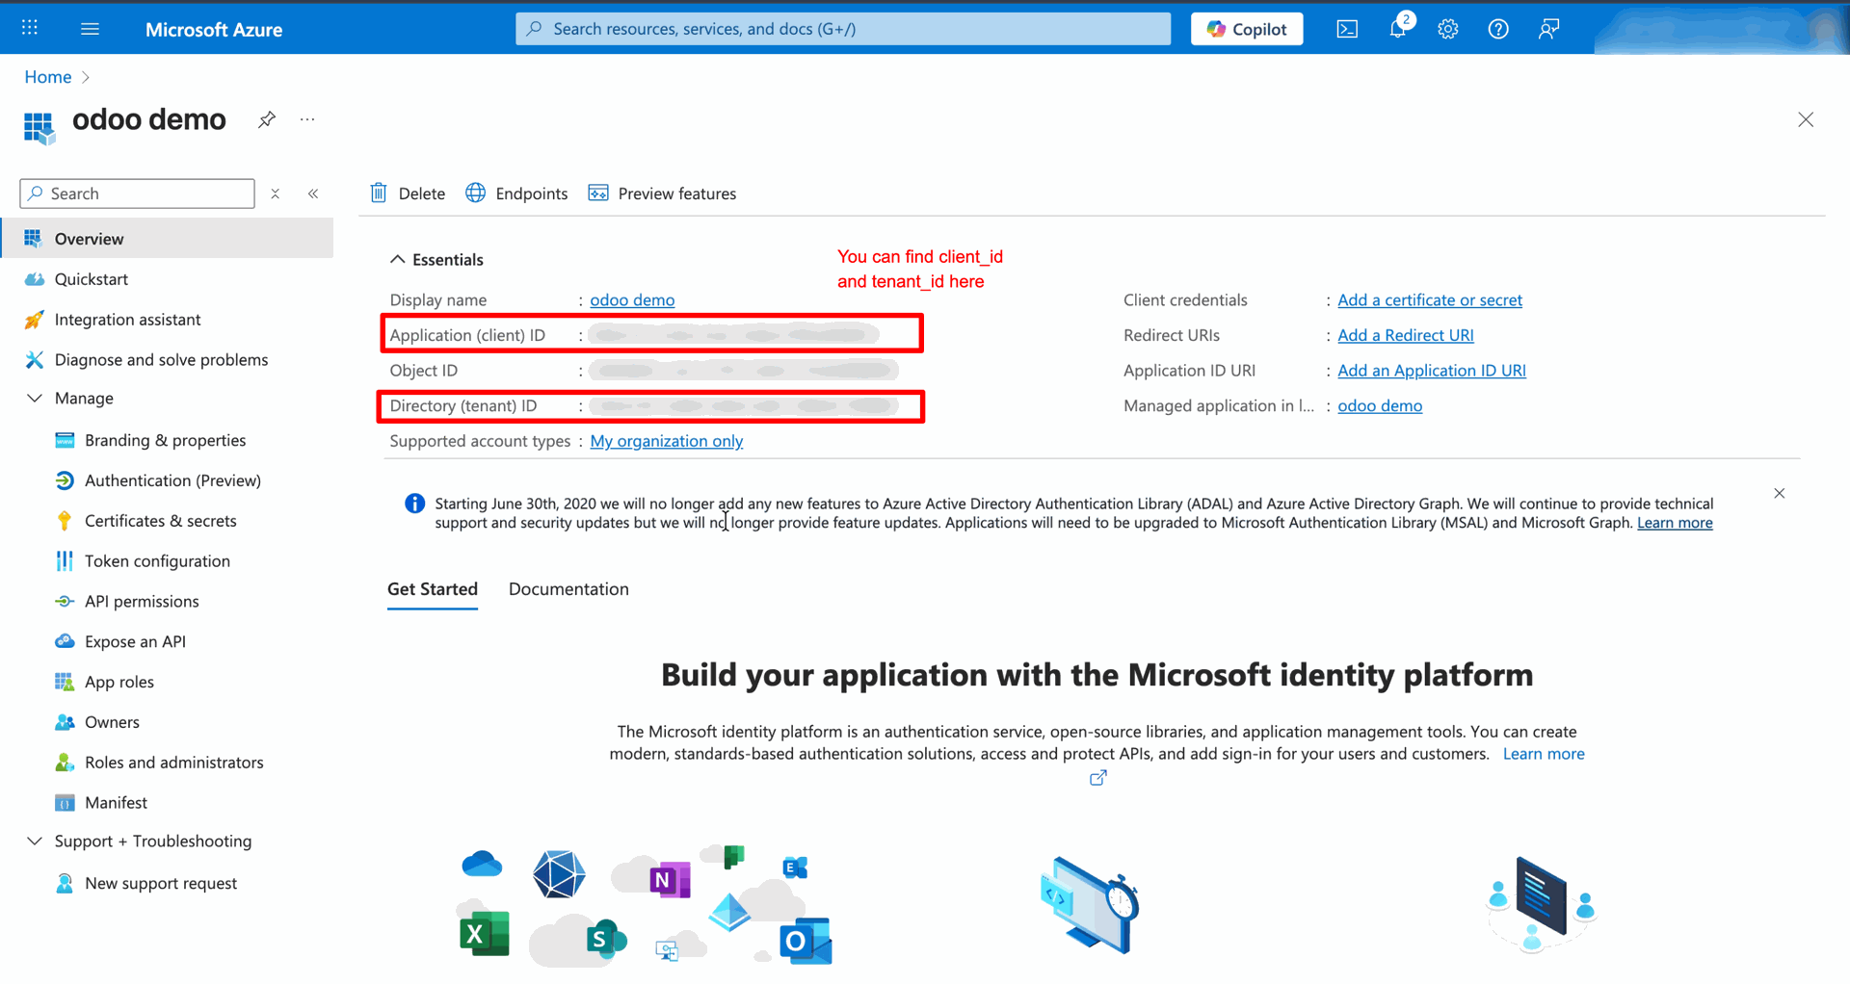
Task: Open the Cloud Shell terminal icon
Action: tap(1347, 29)
